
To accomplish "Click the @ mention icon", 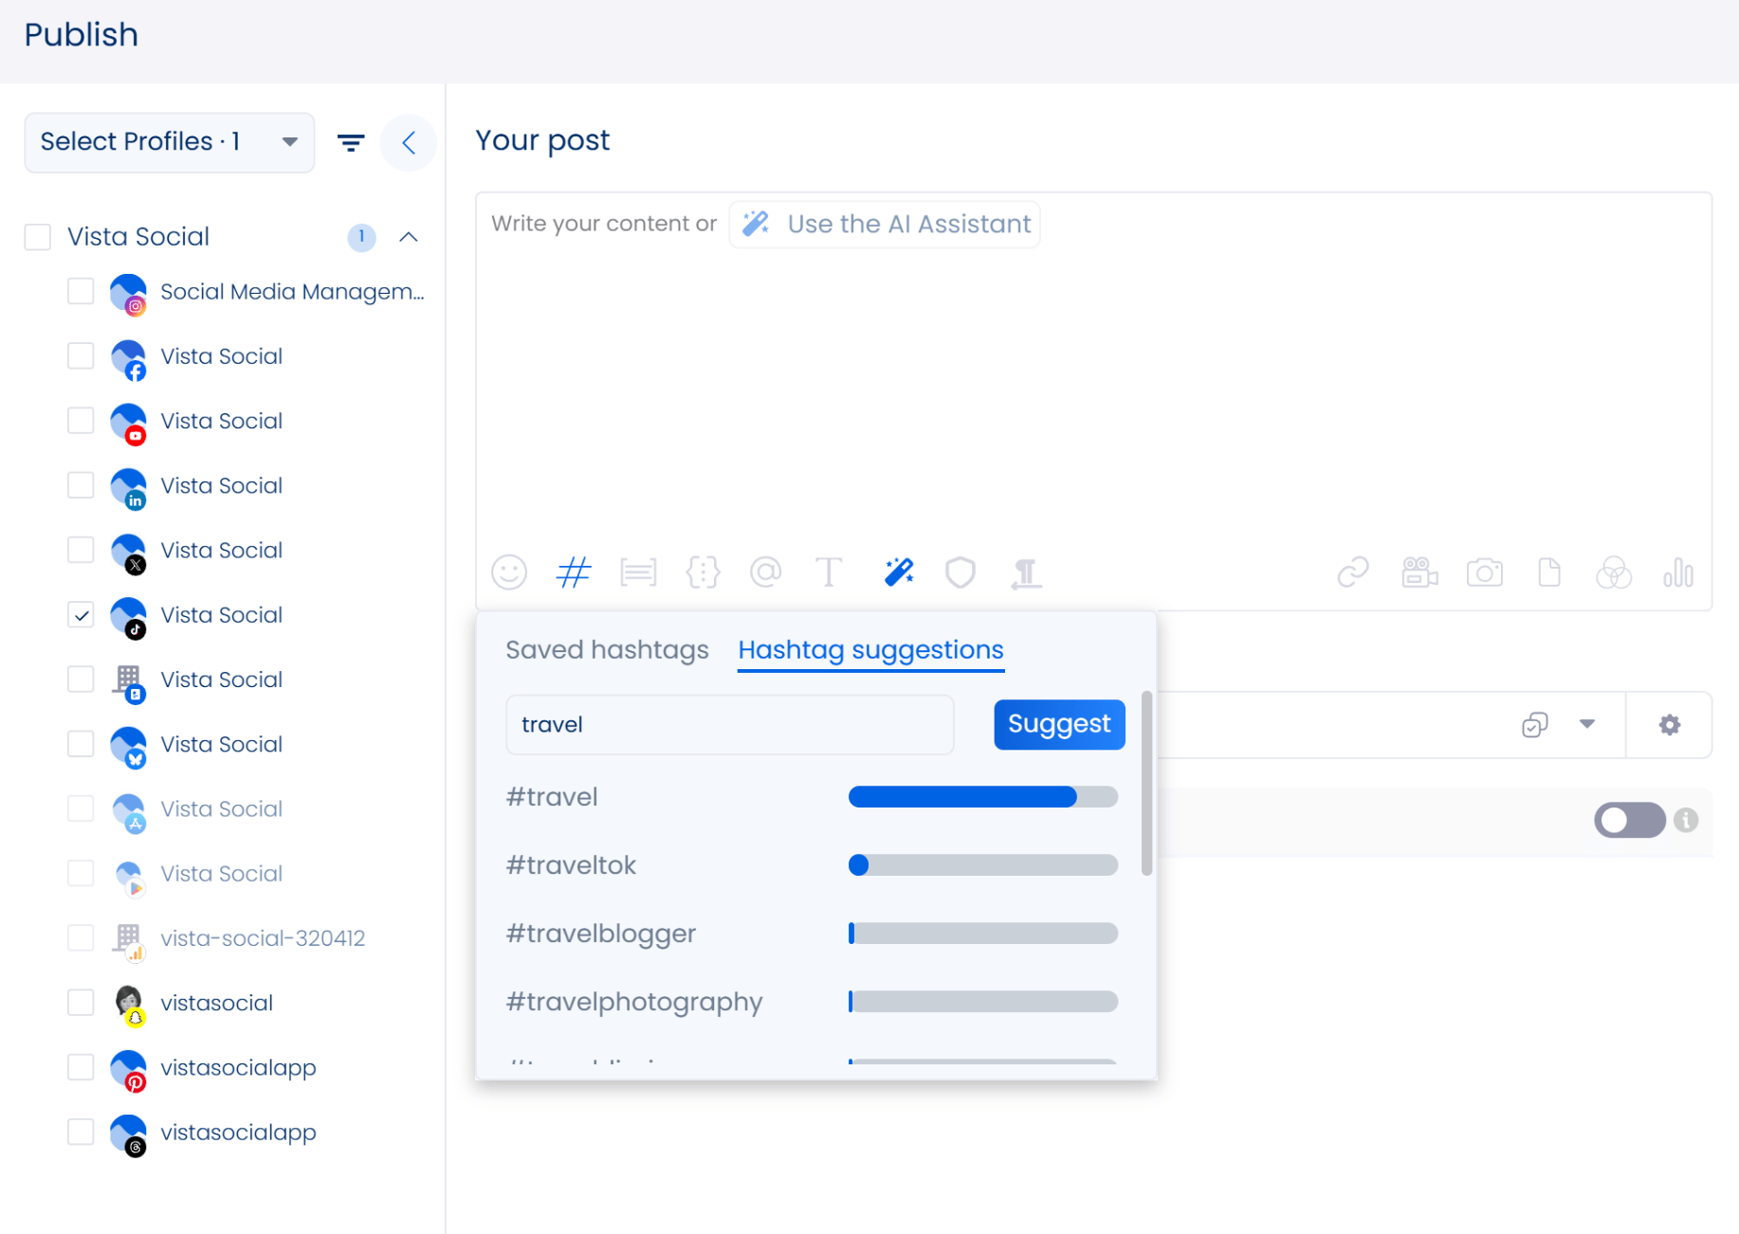I will [765, 572].
